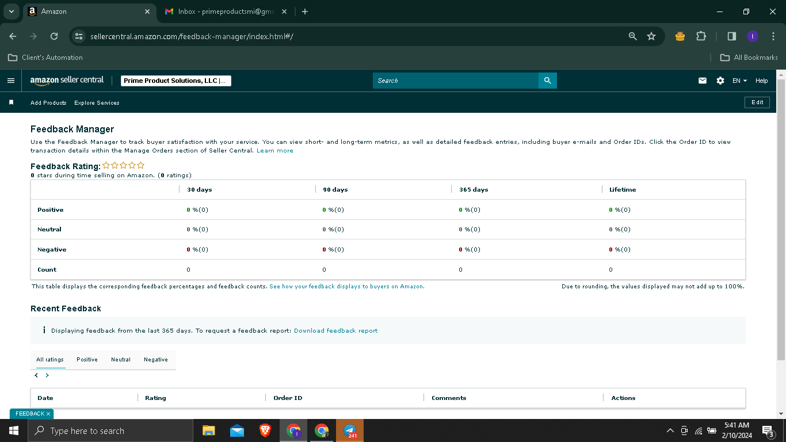Go to next feedback page arrow
The image size is (786, 442).
click(47, 375)
